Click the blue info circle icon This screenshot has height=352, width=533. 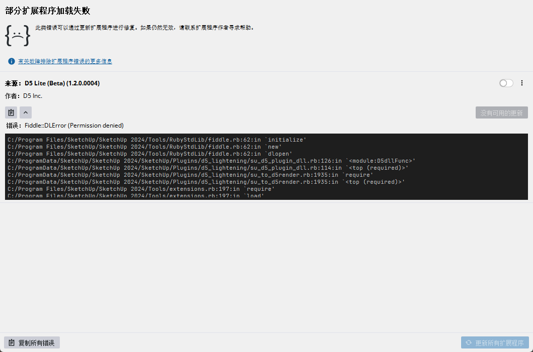pos(12,61)
